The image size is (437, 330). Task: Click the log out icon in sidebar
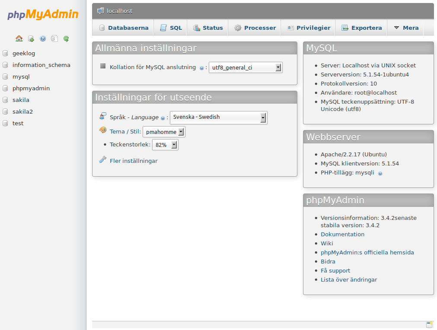tap(31, 39)
